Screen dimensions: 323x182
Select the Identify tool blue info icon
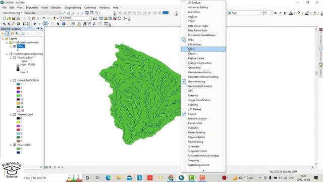point(64,24)
